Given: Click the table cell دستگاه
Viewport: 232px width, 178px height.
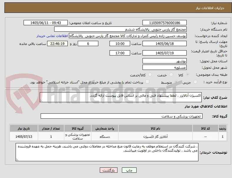Looking at the screenshot, I should [x=105, y=137].
